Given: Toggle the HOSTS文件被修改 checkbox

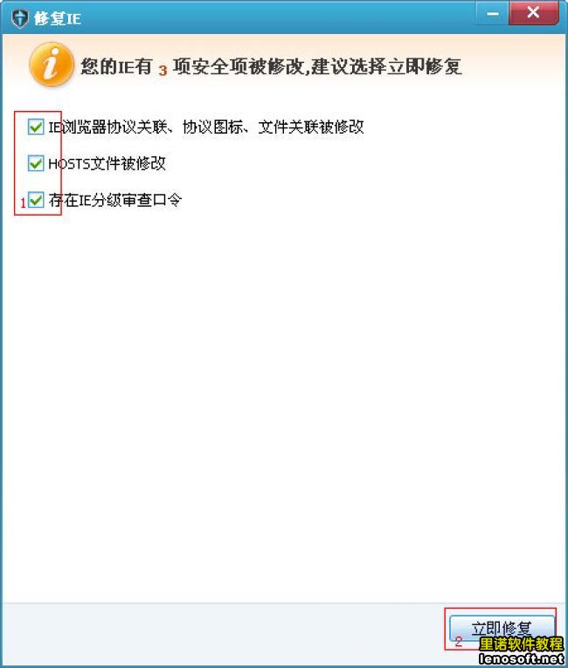Looking at the screenshot, I should tap(36, 163).
